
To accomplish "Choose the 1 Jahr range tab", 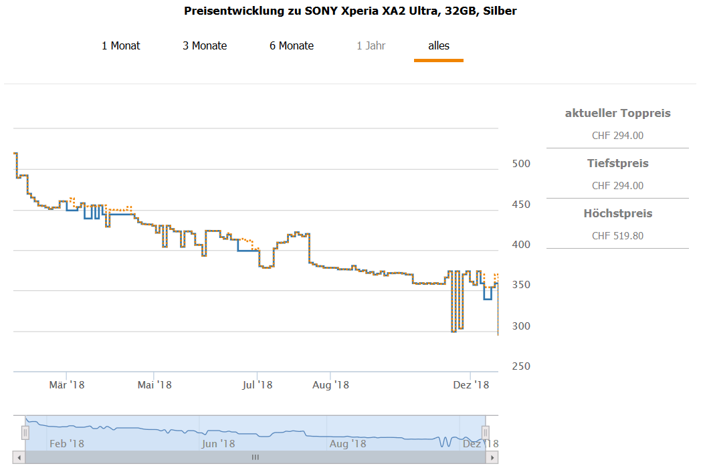I will 371,46.
